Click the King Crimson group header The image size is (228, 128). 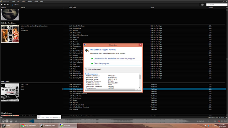coord(6,113)
